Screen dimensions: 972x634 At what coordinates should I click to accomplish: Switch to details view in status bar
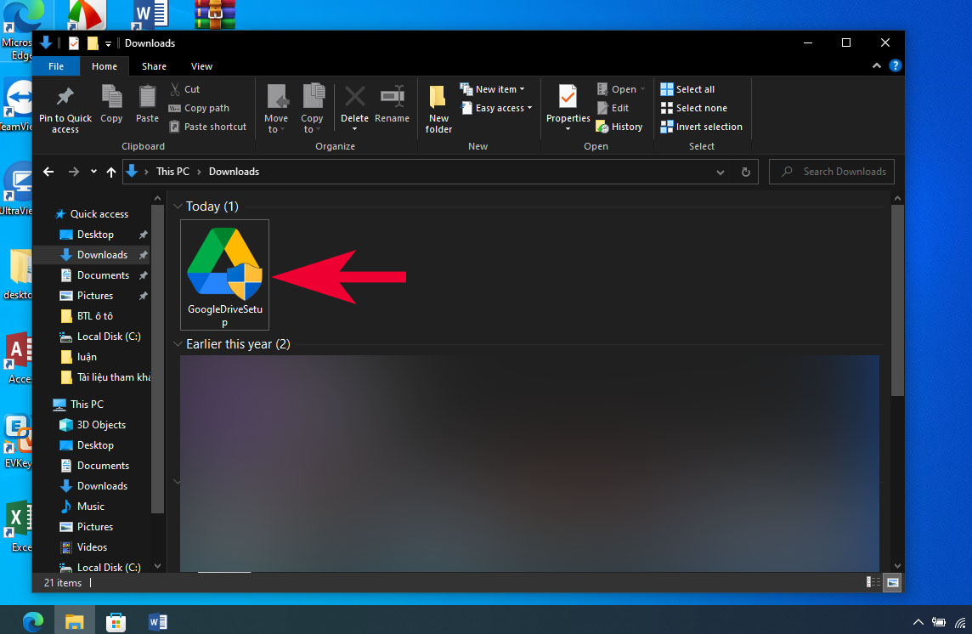[873, 582]
